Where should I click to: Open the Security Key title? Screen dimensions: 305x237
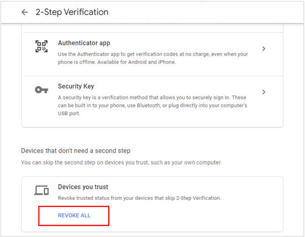coord(76,86)
